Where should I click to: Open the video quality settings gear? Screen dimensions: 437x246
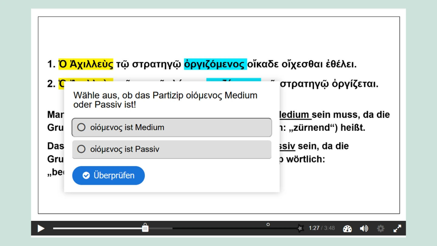[381, 228]
